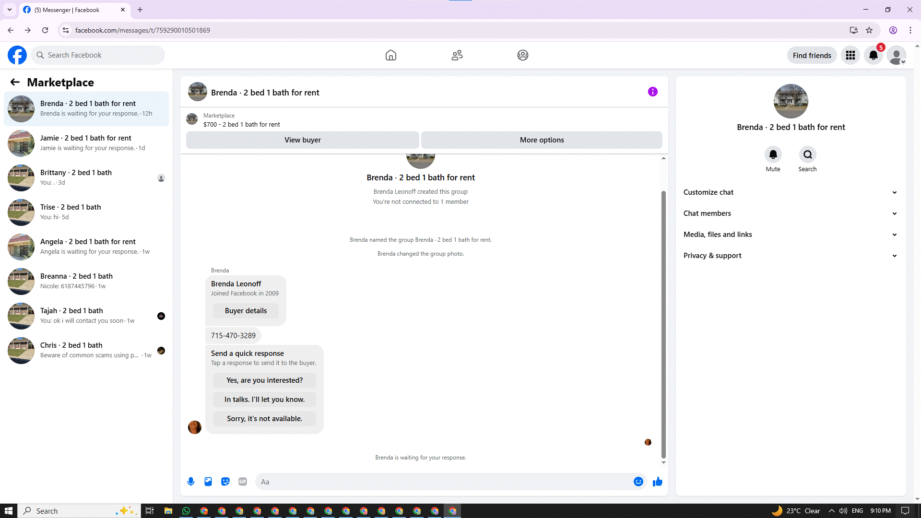Open the Jamie 2 bed 1 bath conversation
Image resolution: width=921 pixels, height=518 pixels.
tap(86, 143)
